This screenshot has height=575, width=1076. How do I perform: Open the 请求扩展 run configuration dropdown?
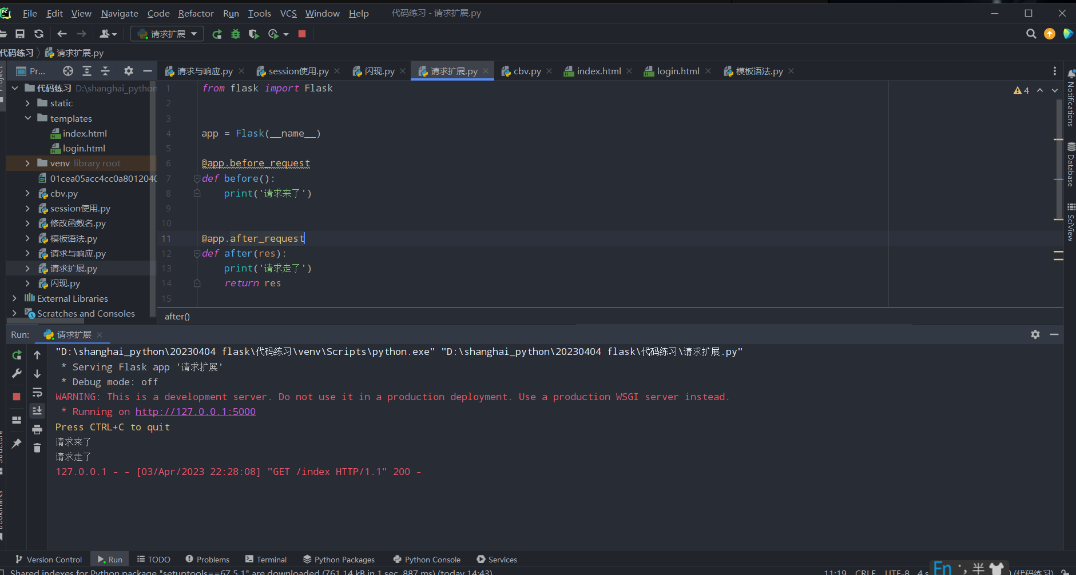tap(167, 34)
